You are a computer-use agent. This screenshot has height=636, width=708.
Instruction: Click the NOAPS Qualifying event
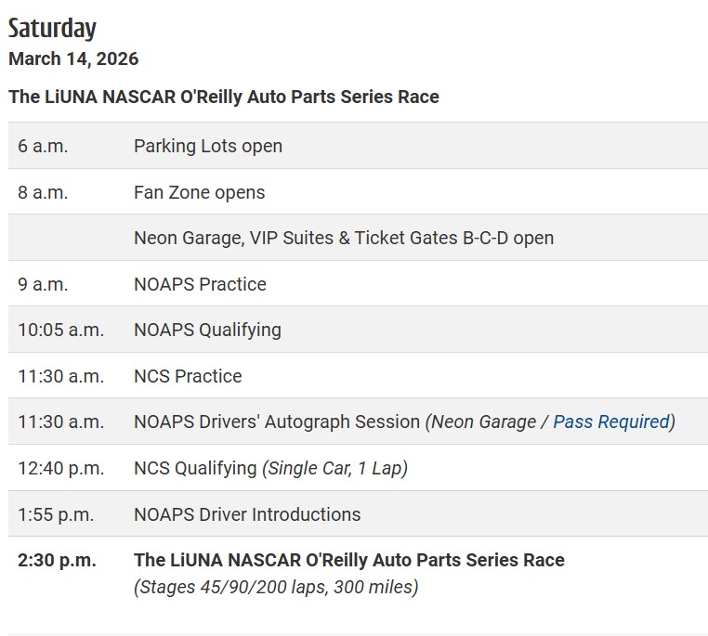click(207, 331)
